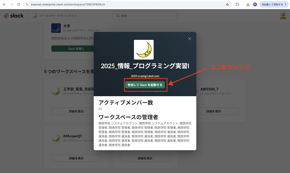Click the Slack logo in the header
This screenshot has height=173, width=290.
tap(14, 15)
